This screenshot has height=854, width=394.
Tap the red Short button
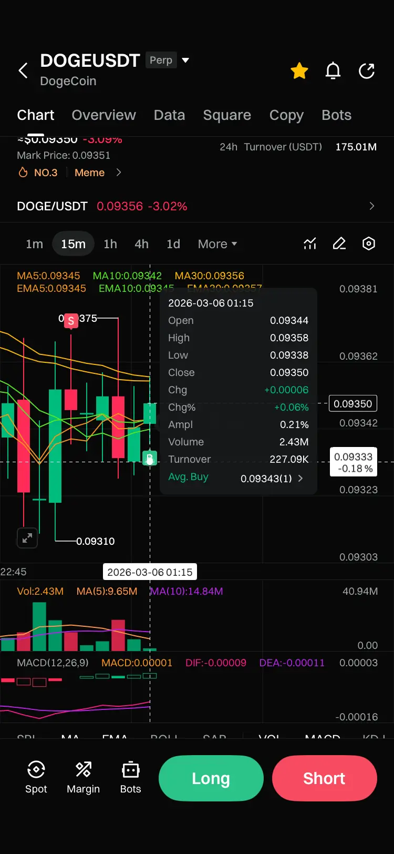coord(324,778)
